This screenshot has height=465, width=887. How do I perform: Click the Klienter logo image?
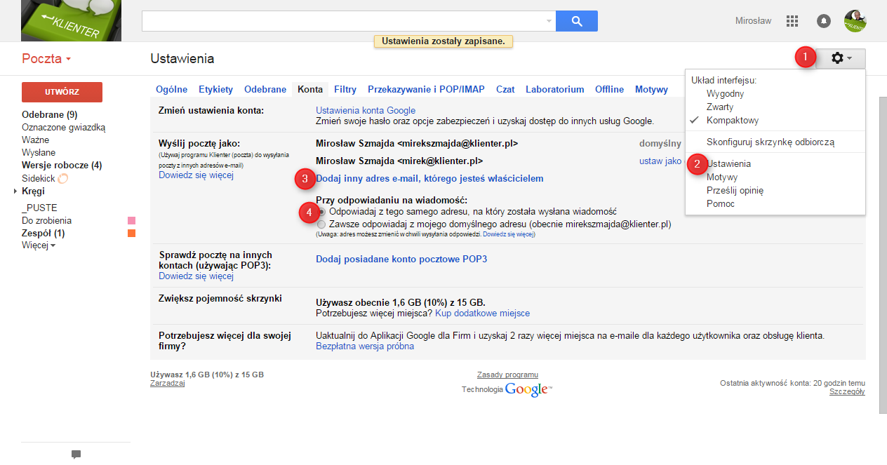tap(72, 20)
